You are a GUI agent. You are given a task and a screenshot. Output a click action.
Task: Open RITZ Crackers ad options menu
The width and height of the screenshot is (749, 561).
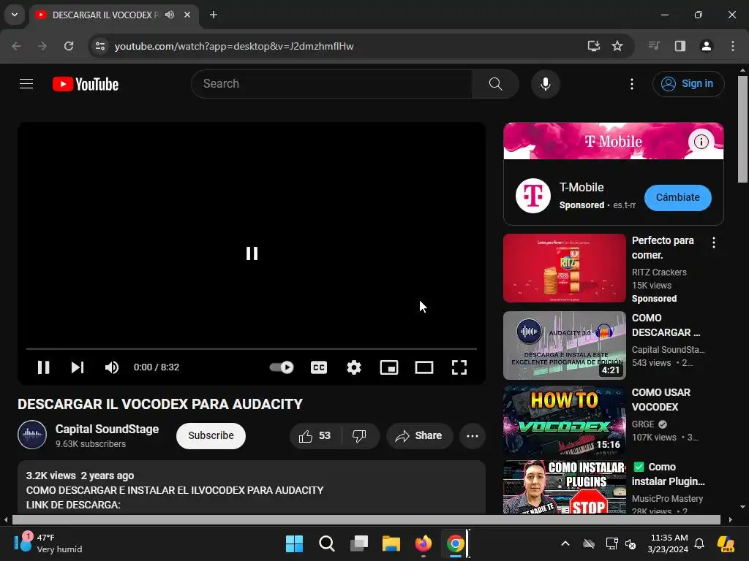point(714,243)
